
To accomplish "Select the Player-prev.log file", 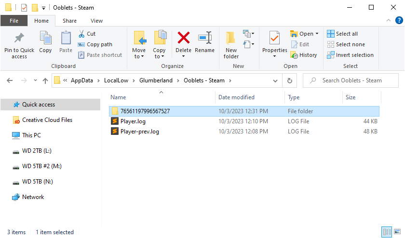I will [x=244, y=132].
